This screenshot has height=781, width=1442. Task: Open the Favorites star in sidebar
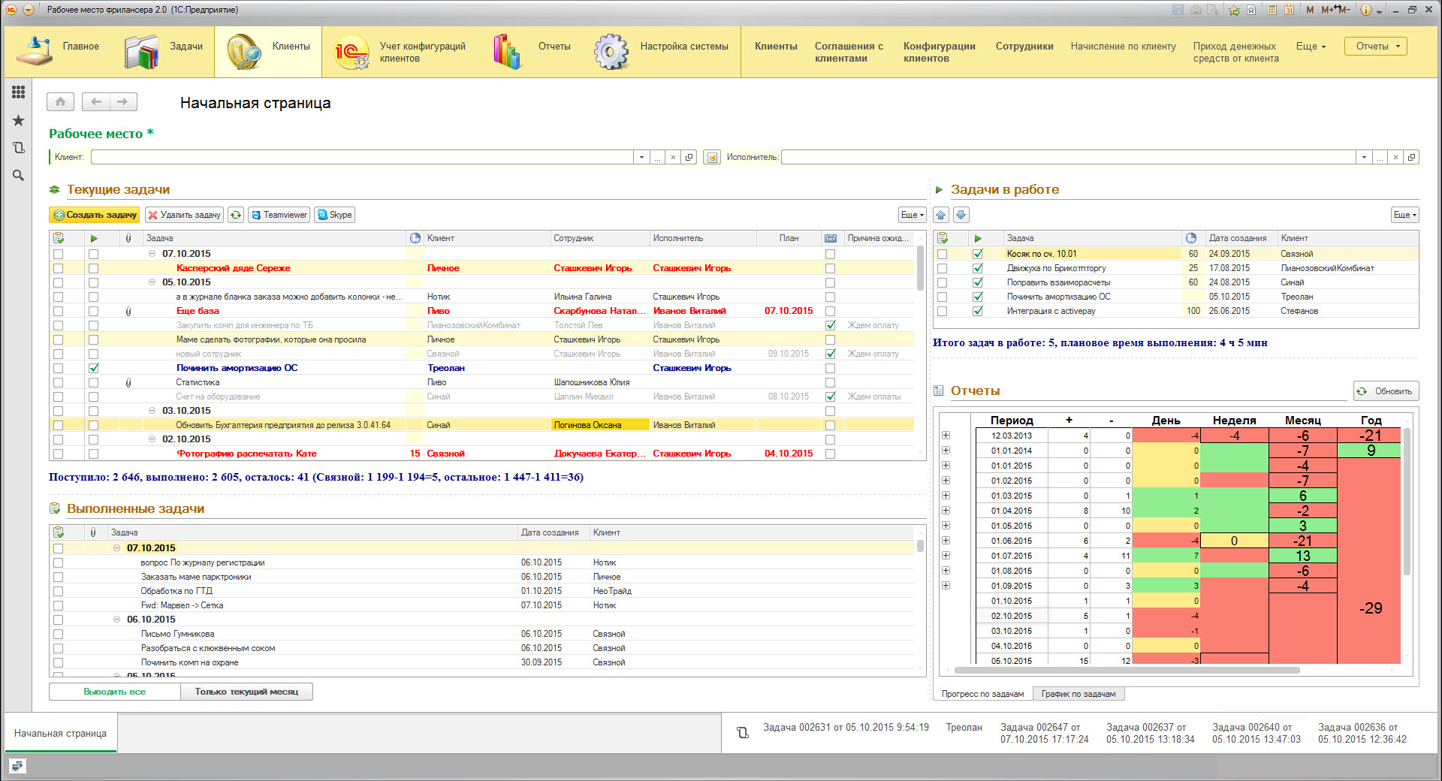point(18,120)
